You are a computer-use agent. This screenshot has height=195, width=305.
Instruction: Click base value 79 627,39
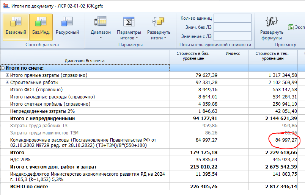[206, 75]
